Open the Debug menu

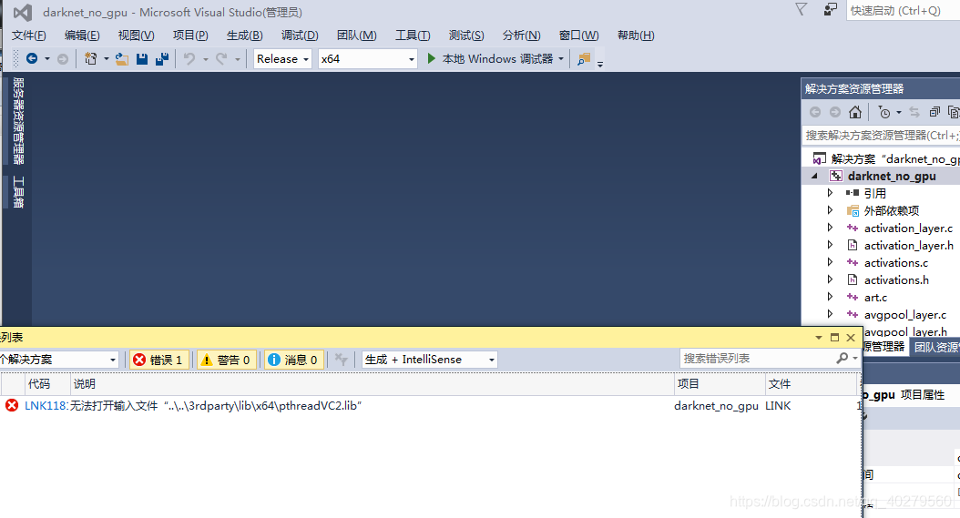click(x=300, y=36)
